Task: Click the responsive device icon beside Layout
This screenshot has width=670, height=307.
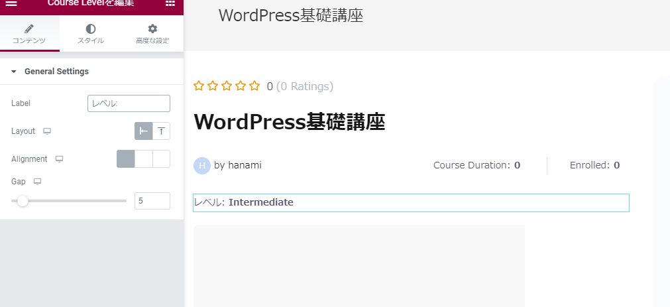Action: (x=47, y=131)
